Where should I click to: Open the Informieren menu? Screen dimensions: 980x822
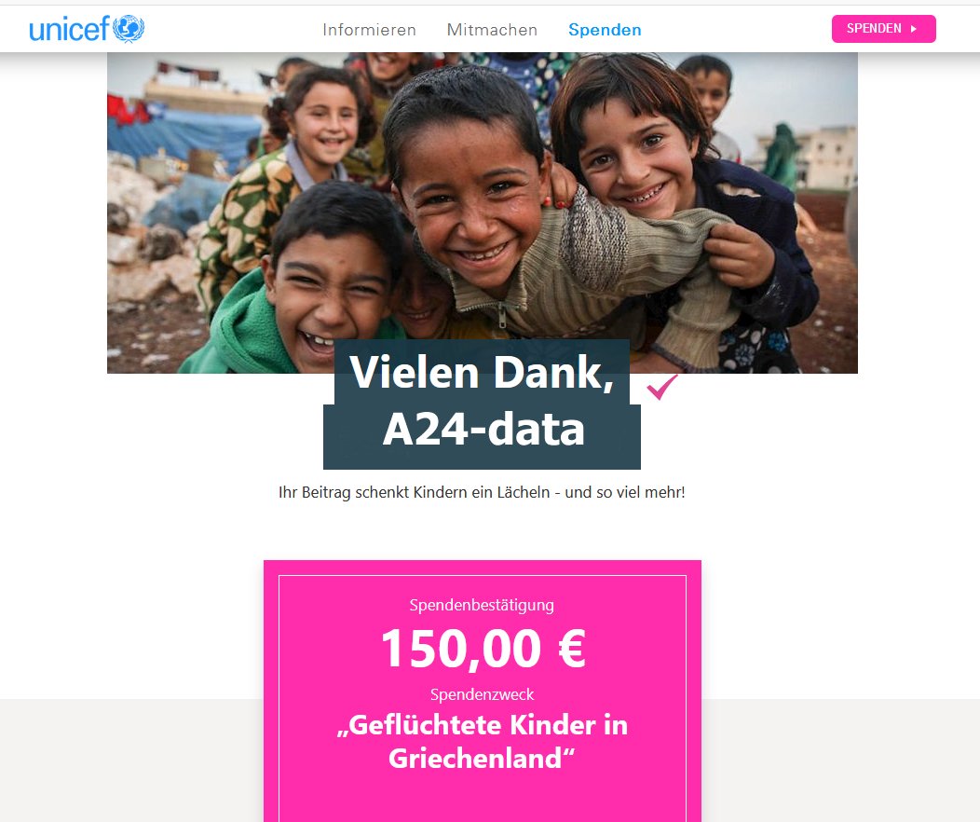(370, 30)
